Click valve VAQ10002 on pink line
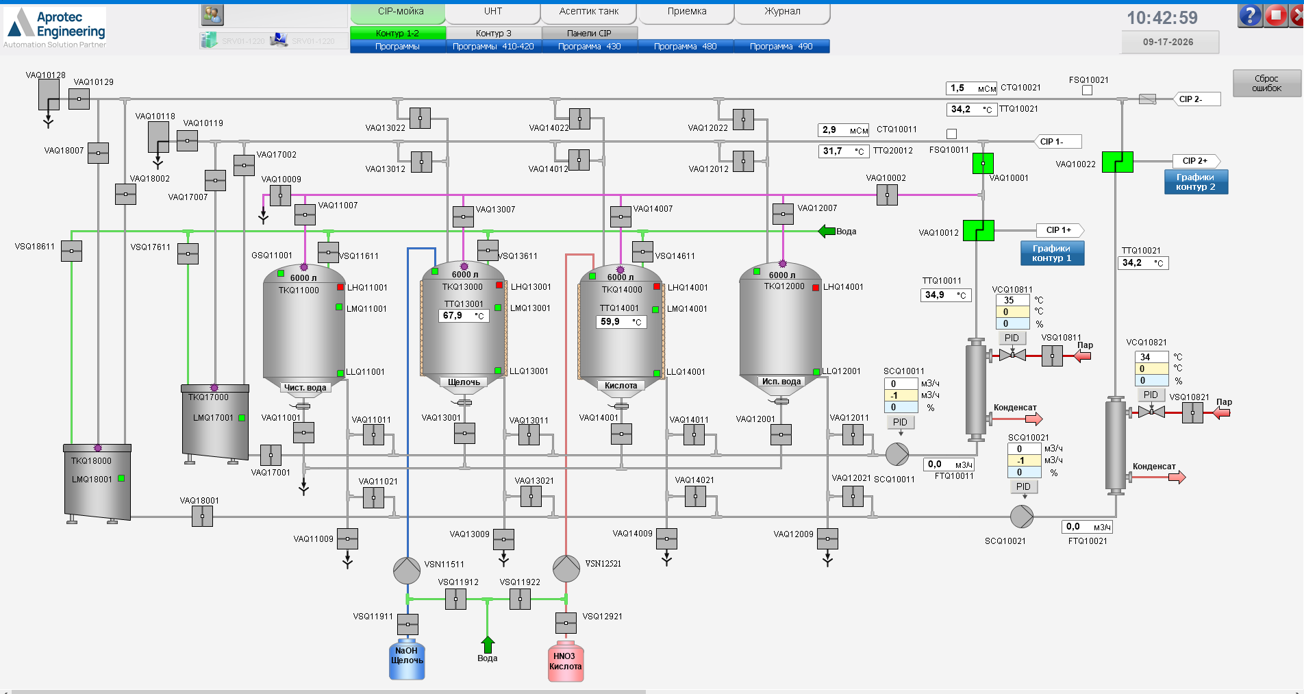Viewport: 1304px width, 694px height. [x=887, y=195]
